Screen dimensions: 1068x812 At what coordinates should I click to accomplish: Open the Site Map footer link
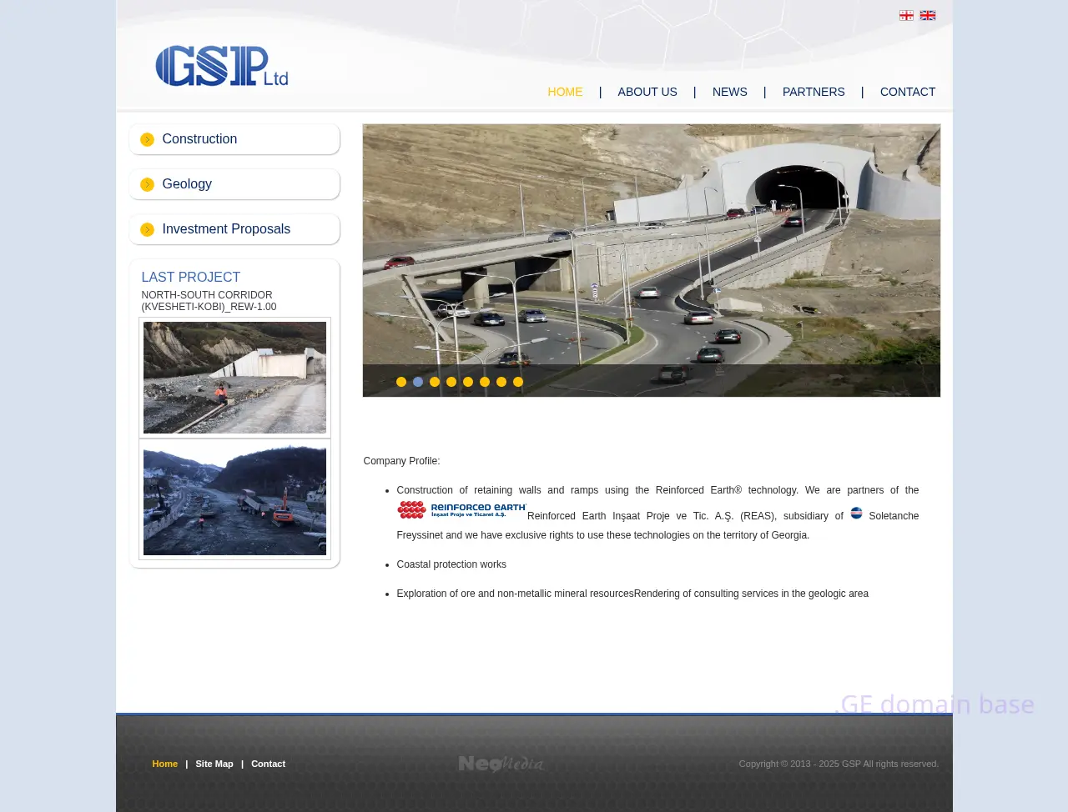pos(214,764)
